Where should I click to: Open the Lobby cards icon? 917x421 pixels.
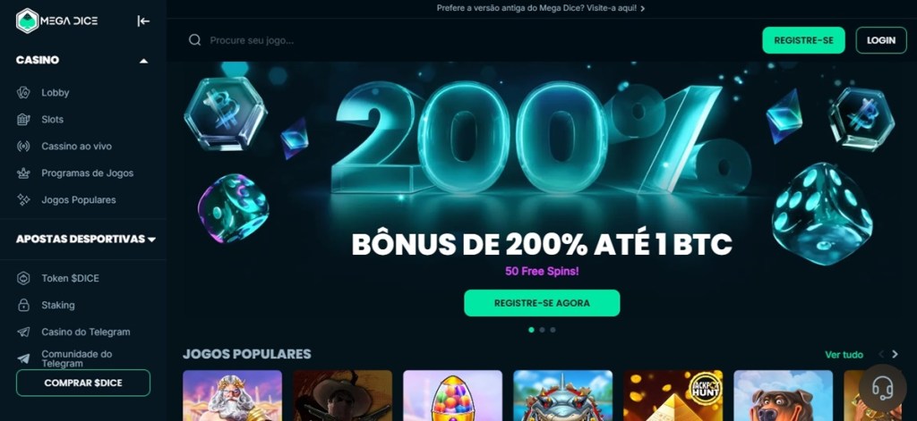[23, 93]
